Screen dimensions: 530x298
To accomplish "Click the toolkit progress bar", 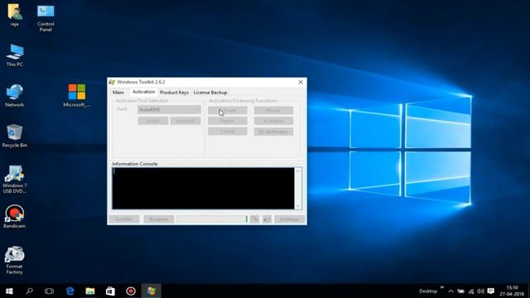I will click(x=212, y=219).
